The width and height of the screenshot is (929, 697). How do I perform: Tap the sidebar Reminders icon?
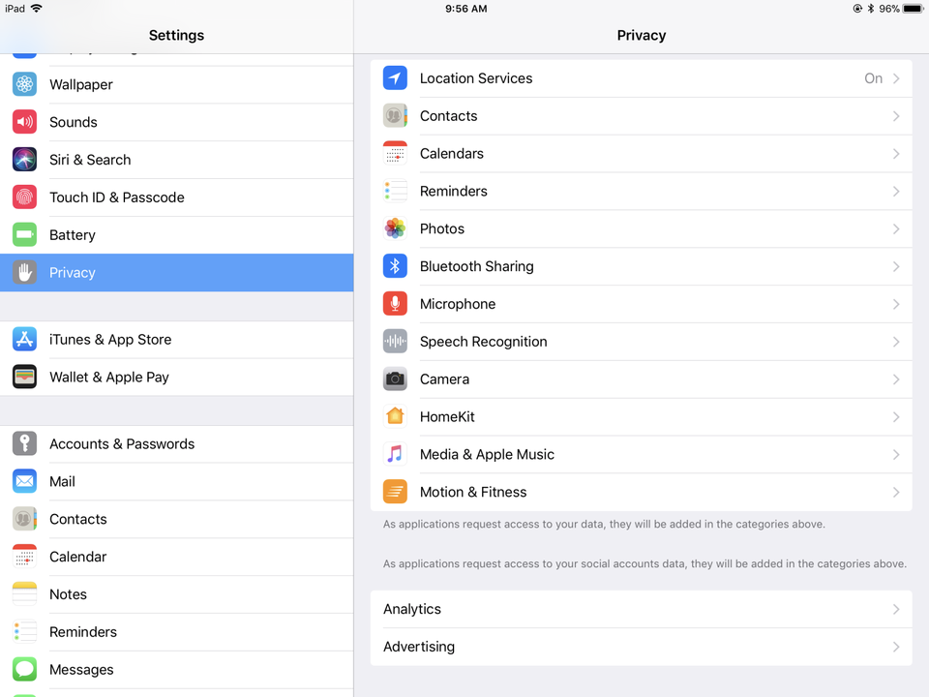point(24,632)
